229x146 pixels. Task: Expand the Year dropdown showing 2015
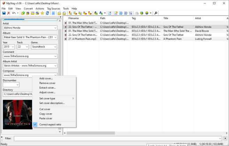click(13, 47)
